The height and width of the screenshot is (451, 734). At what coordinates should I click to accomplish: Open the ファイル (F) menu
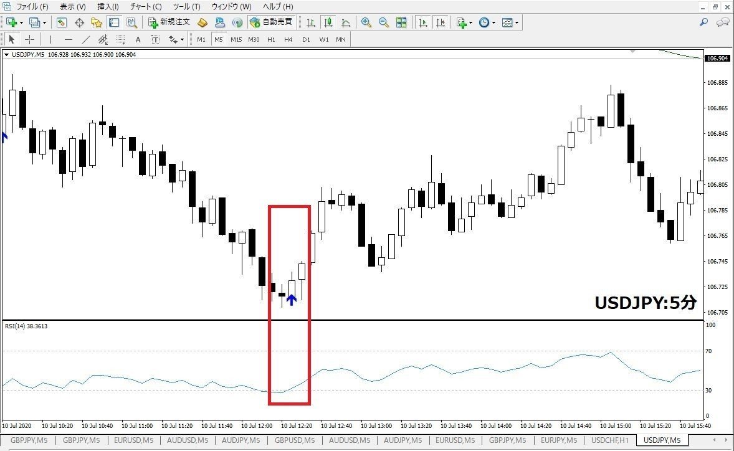tap(32, 7)
